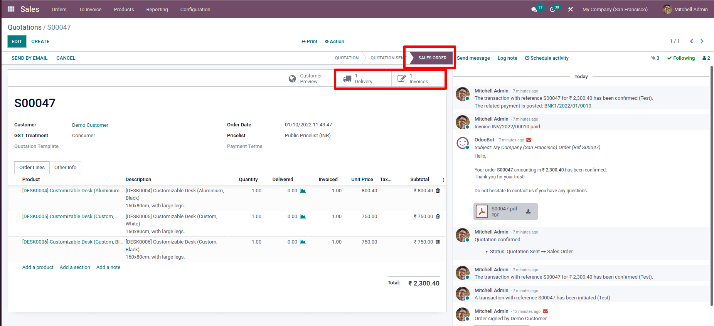
Task: Open the Action dropdown menu
Action: (335, 42)
